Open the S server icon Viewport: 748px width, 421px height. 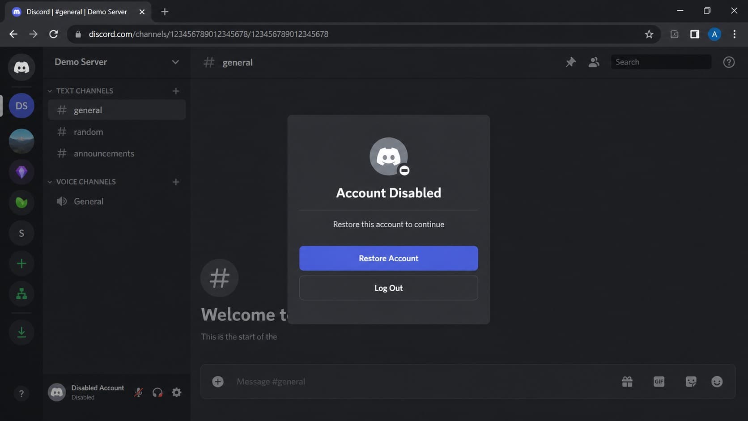(21, 233)
